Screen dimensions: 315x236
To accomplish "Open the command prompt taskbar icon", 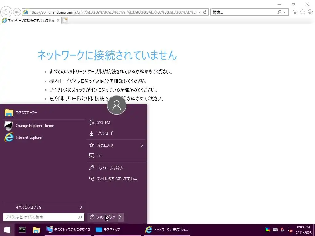I will [x=22, y=230].
